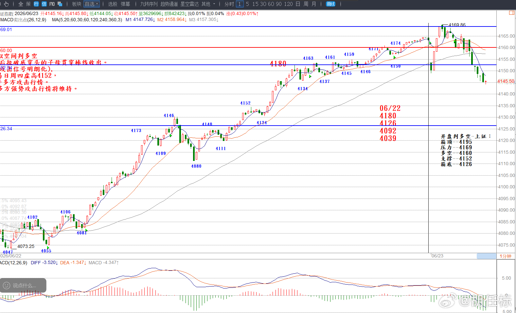Click the M3 4157.305 value
516x313 pixels.
tap(204, 20)
